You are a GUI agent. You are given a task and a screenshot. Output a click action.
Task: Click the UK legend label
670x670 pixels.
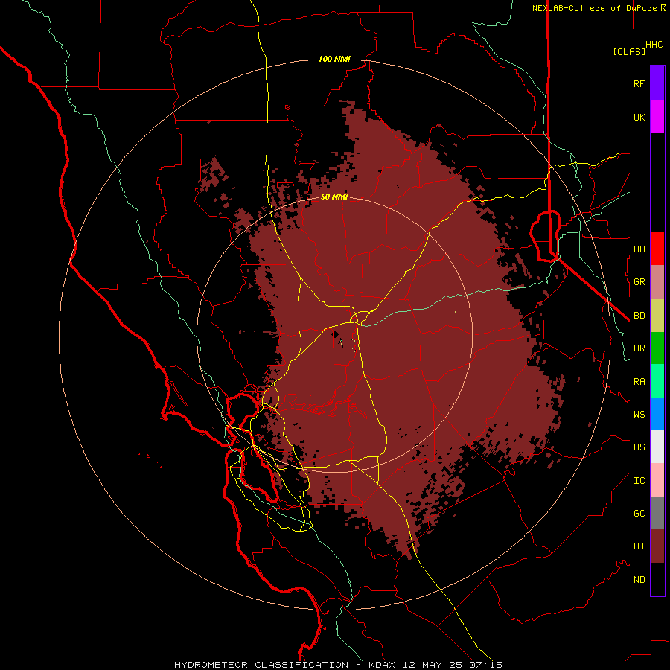click(639, 118)
